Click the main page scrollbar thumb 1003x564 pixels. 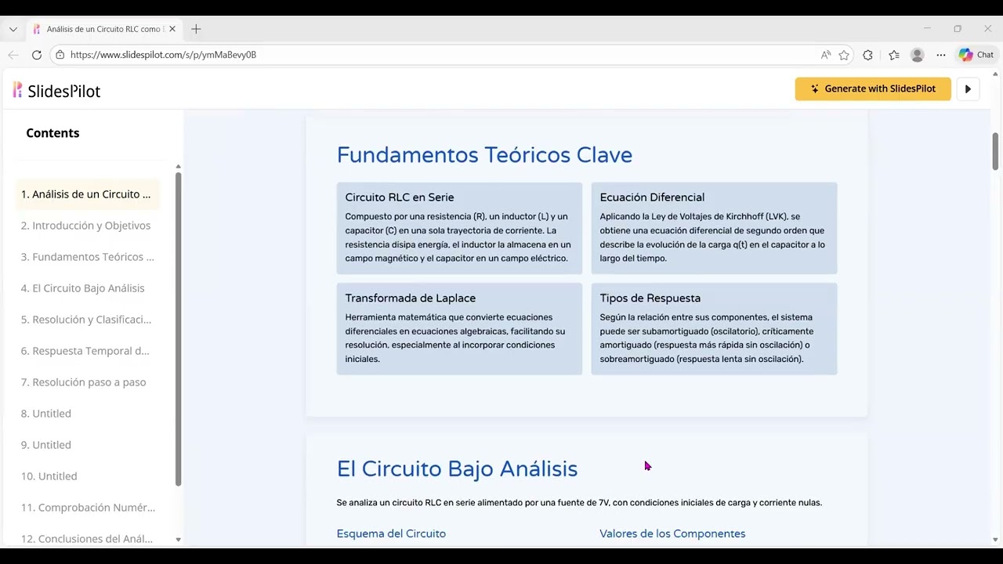(x=995, y=151)
